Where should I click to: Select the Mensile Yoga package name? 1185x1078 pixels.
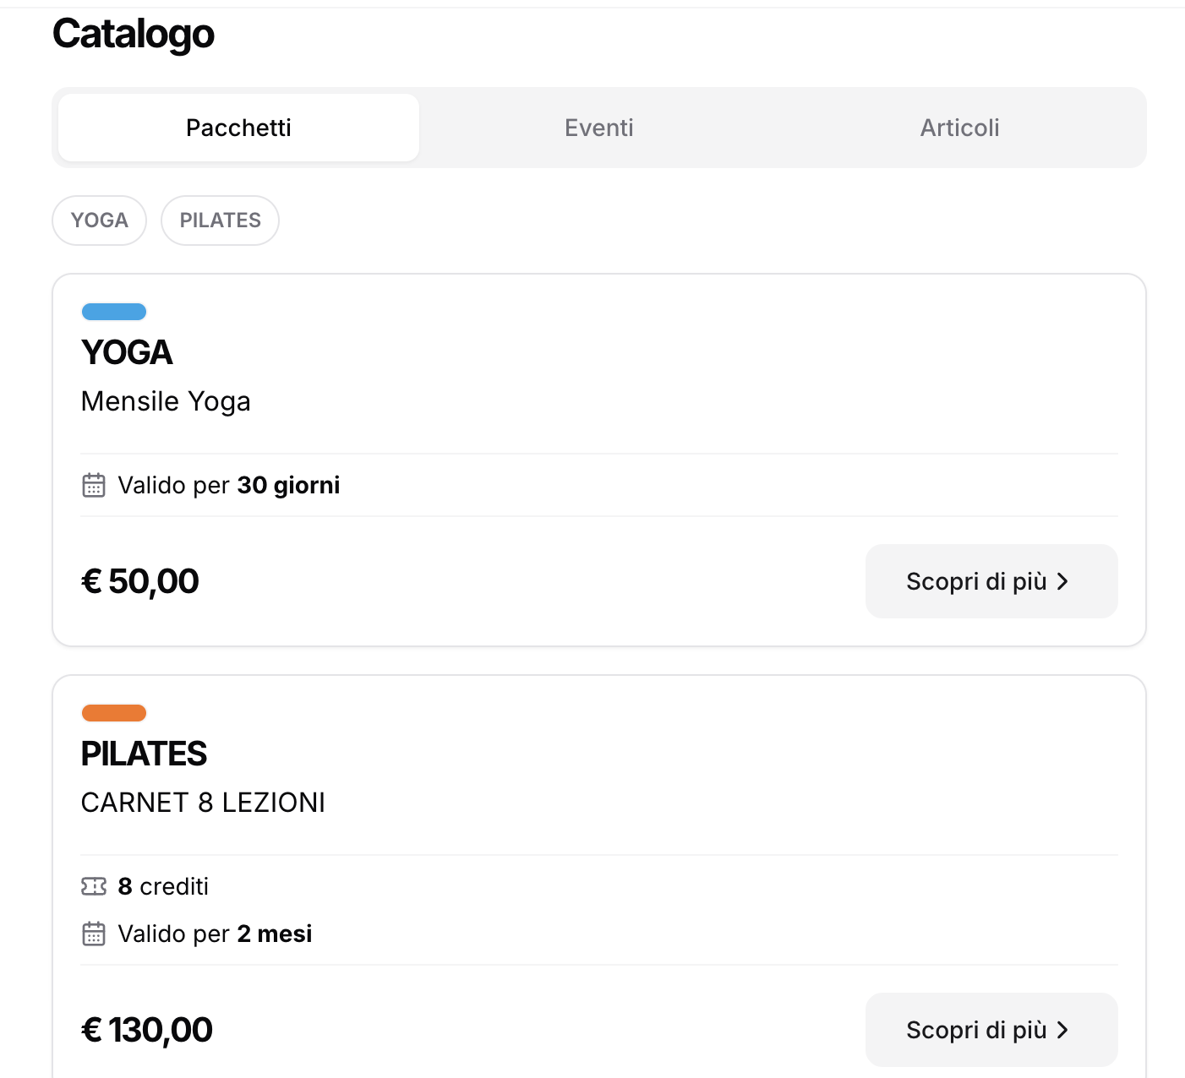(166, 401)
